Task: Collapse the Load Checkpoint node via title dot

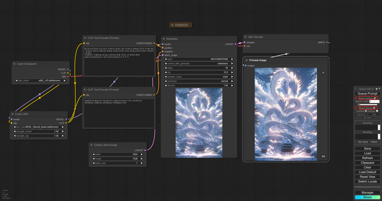Action: (14, 64)
